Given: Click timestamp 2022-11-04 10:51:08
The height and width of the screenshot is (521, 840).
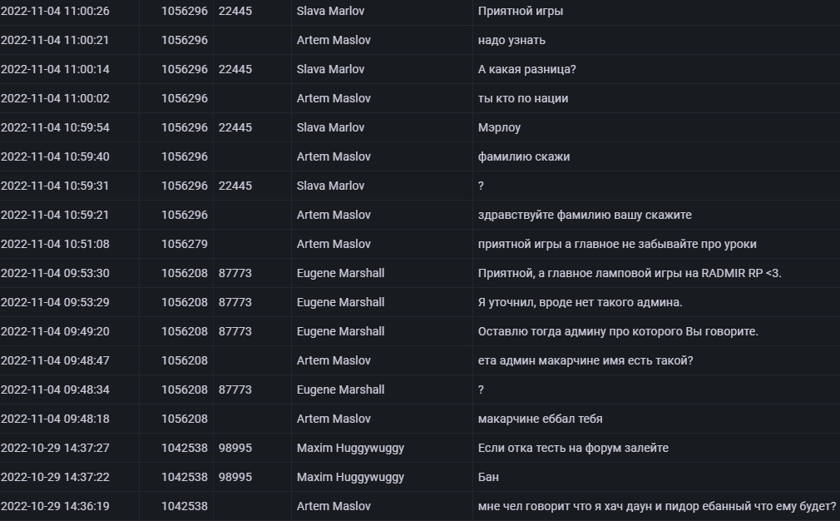Looking at the screenshot, I should pos(55,244).
